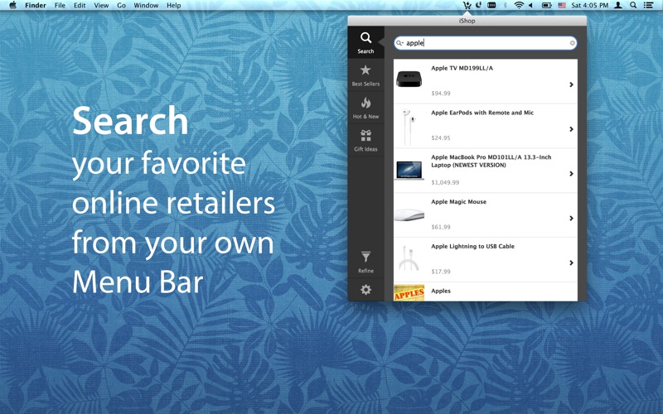The width and height of the screenshot is (663, 414).
Task: Click the $17.99 price
Action: (x=441, y=272)
